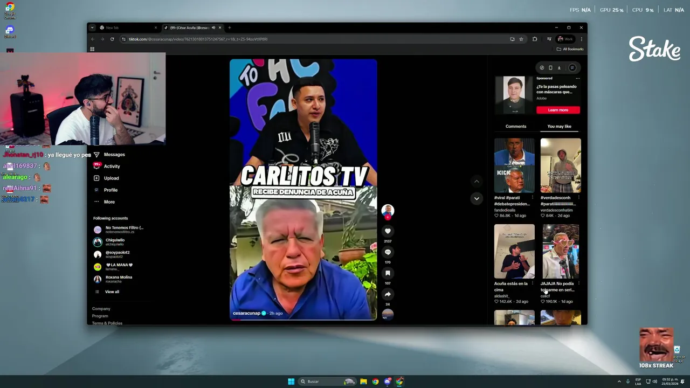Open the All Bookmarks folder

tap(570, 49)
